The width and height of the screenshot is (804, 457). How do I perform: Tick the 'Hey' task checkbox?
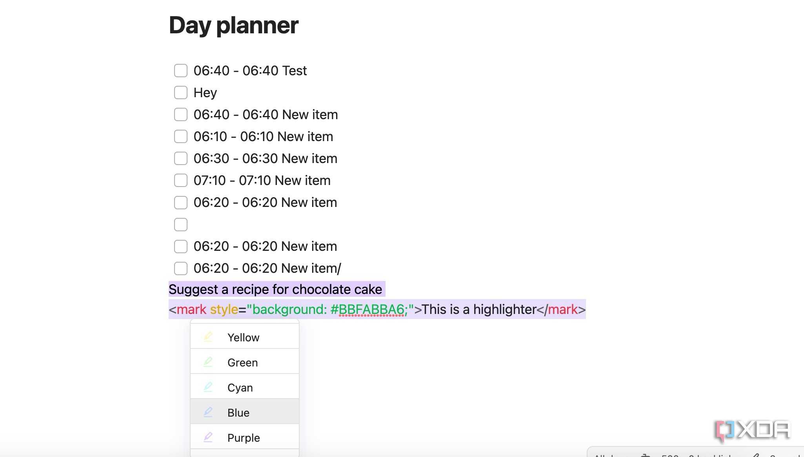tap(181, 92)
